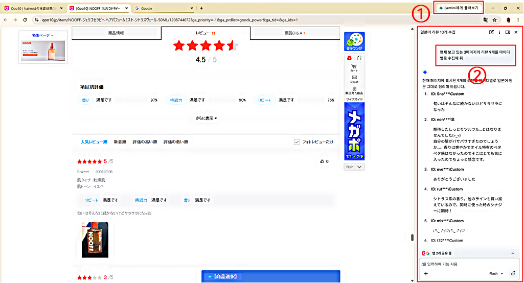Open the NOOFF bottle review photo
Screen dimensions: 524x283
pyautogui.click(x=95, y=240)
